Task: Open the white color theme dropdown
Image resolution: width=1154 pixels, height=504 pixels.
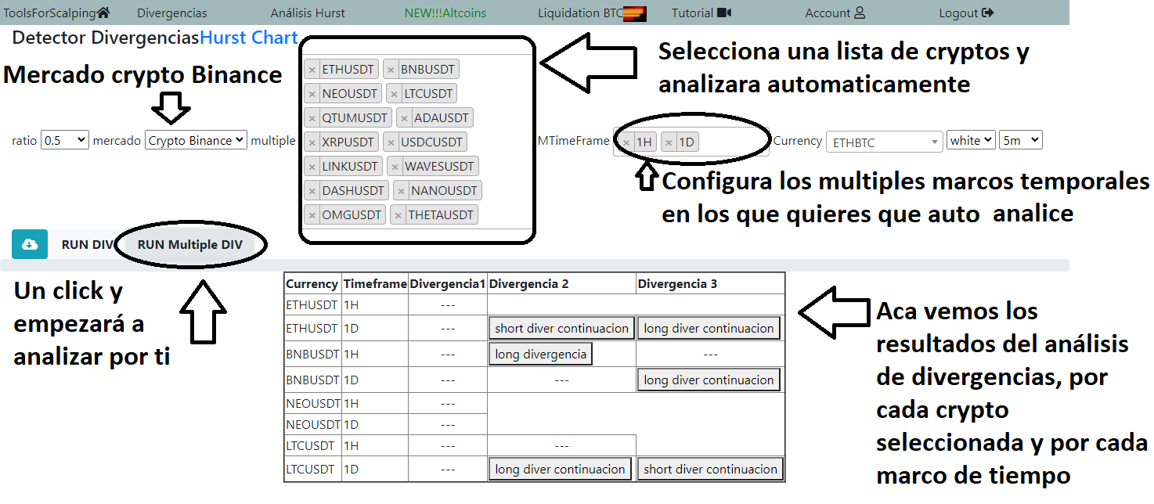Action: click(970, 140)
